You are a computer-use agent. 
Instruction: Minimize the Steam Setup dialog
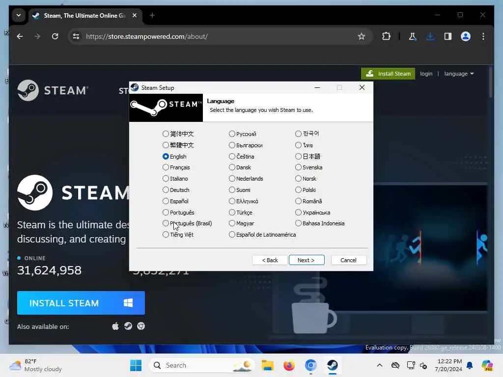coord(317,87)
